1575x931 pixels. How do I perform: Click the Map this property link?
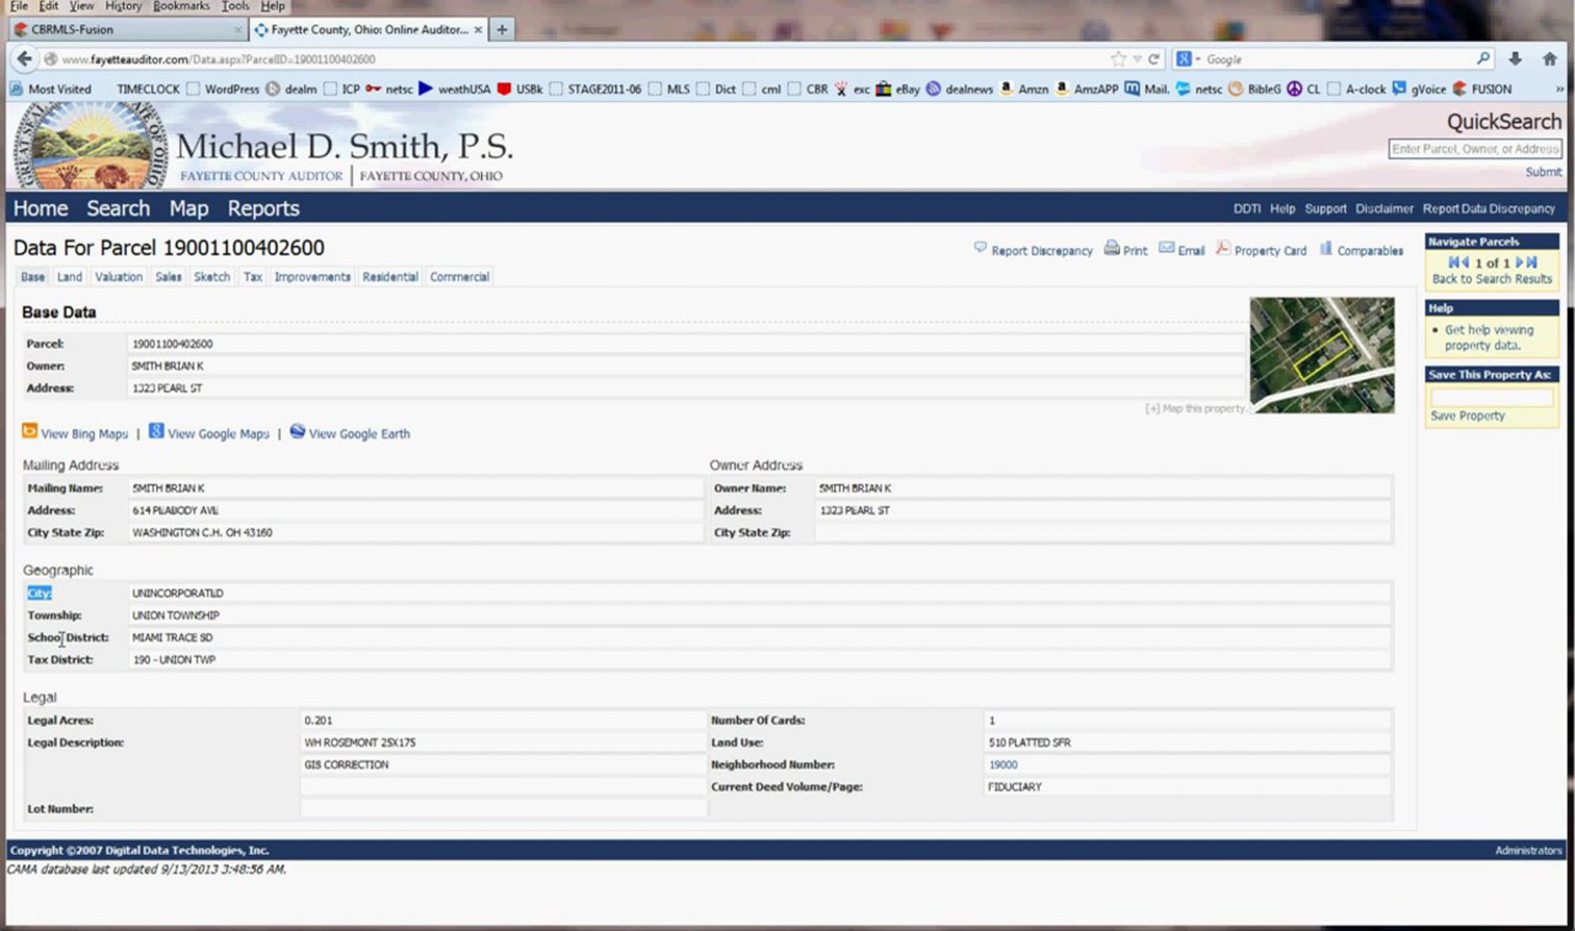[x=1196, y=409]
